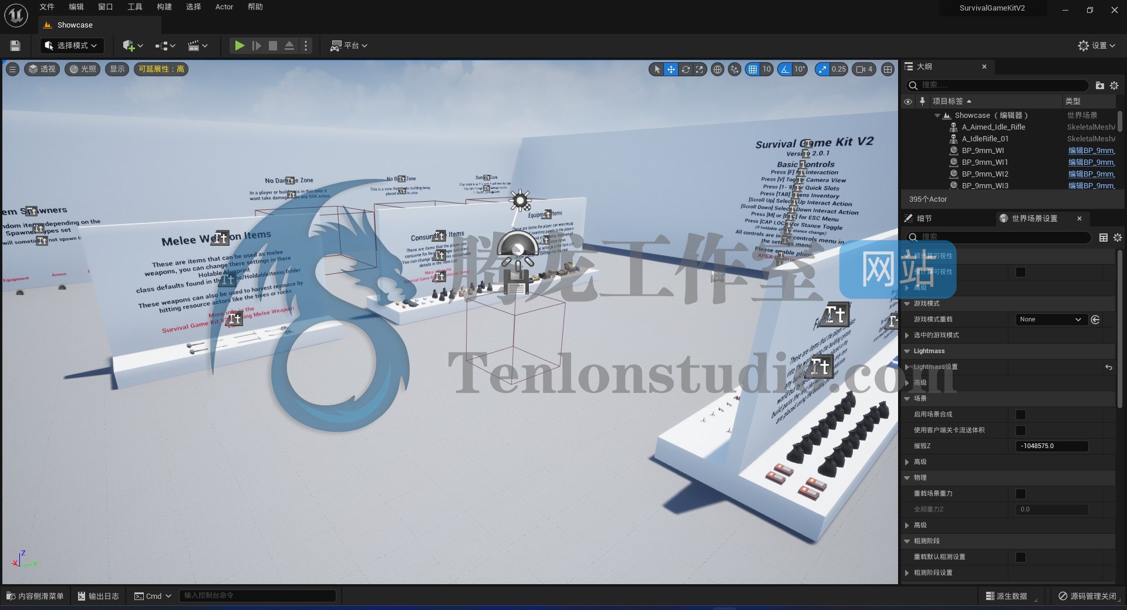The height and width of the screenshot is (610, 1127).
Task: Open the 设置 settings dropdown
Action: click(1096, 46)
